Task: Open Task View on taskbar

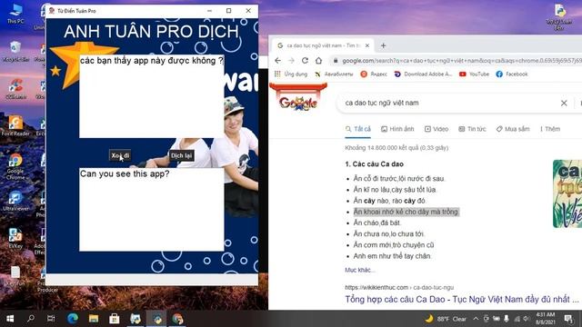Action: click(x=51, y=319)
